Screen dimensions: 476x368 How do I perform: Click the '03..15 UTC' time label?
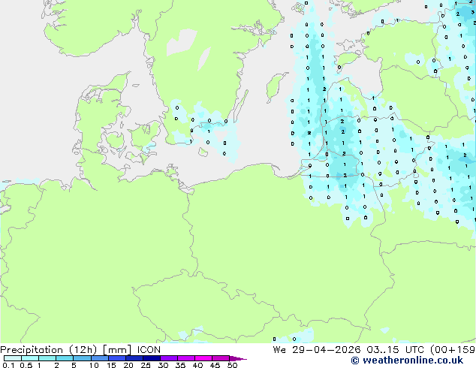tap(395, 350)
